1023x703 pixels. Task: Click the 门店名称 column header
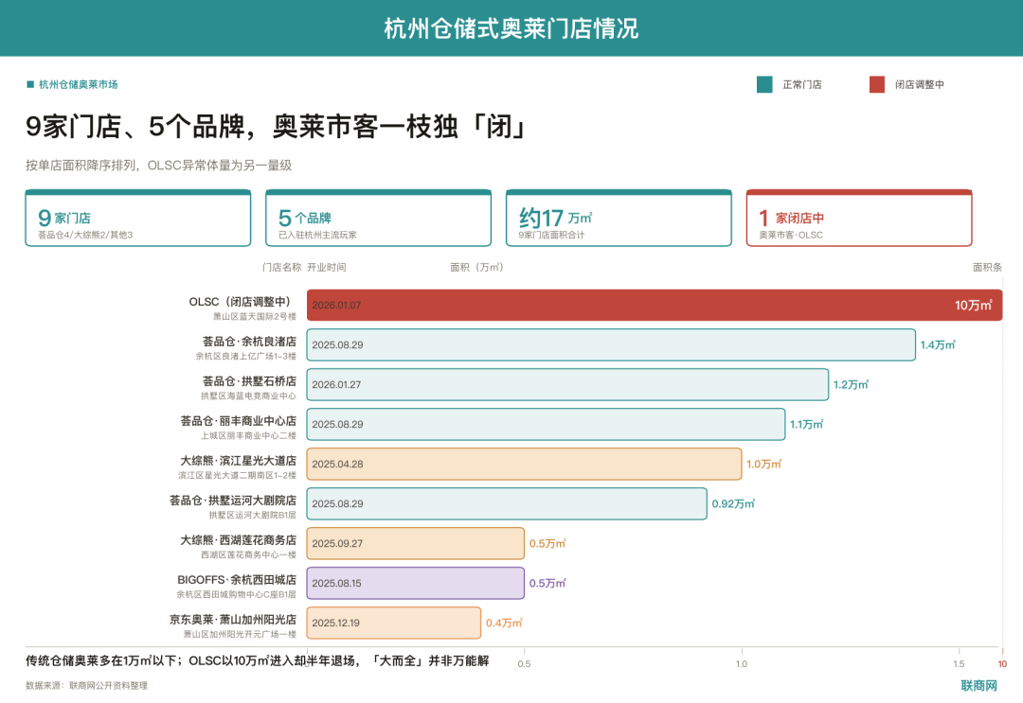click(x=282, y=267)
